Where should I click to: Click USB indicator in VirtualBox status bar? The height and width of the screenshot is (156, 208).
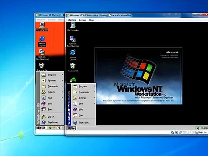(x=184, y=132)
